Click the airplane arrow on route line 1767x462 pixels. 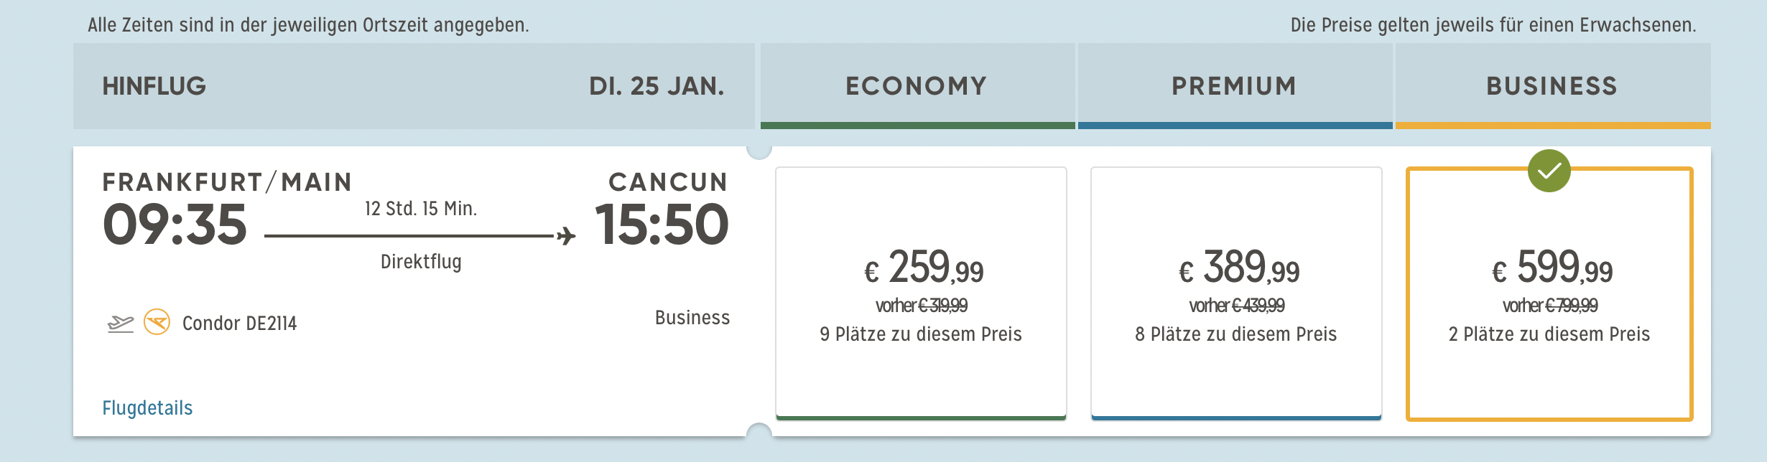pos(566,235)
